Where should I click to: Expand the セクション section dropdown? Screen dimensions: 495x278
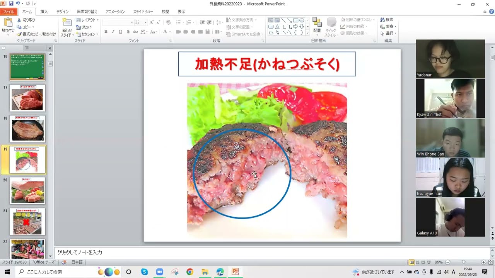87,34
